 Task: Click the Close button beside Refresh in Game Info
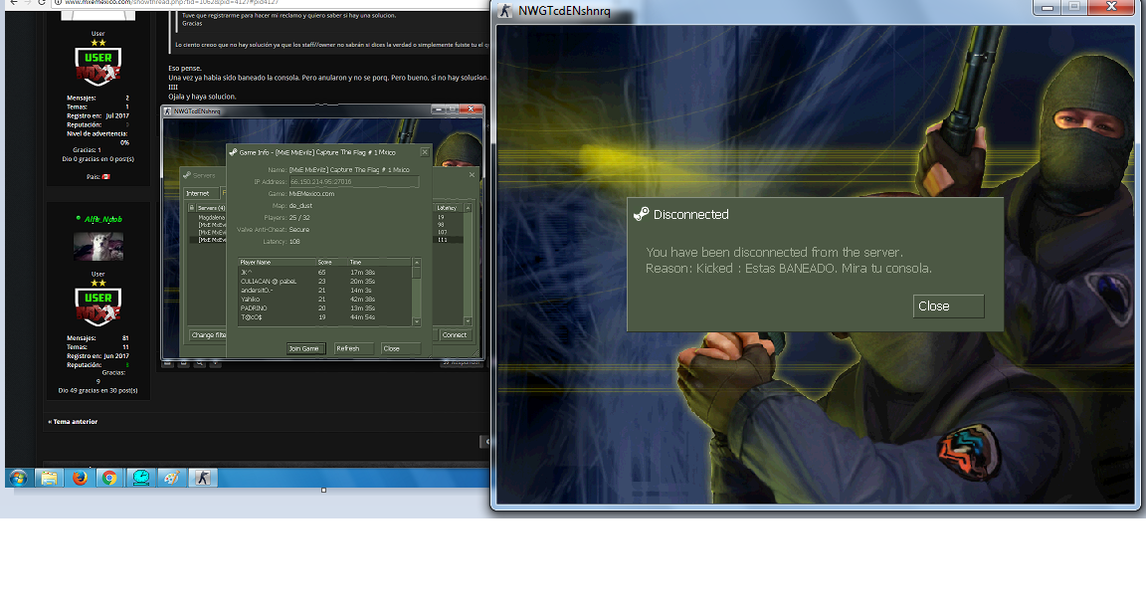click(401, 348)
